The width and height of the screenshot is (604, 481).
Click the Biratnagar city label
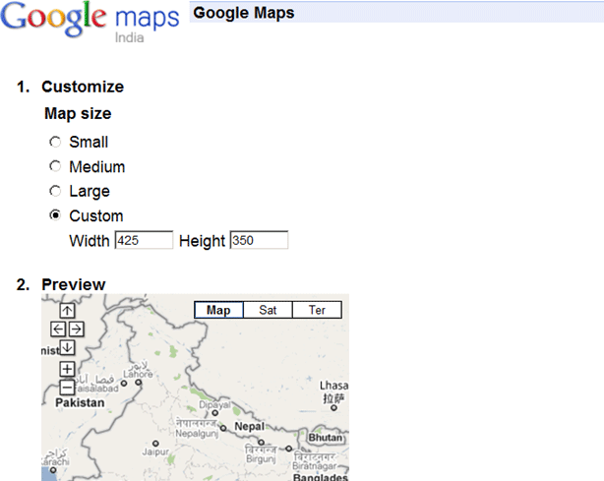(x=315, y=466)
